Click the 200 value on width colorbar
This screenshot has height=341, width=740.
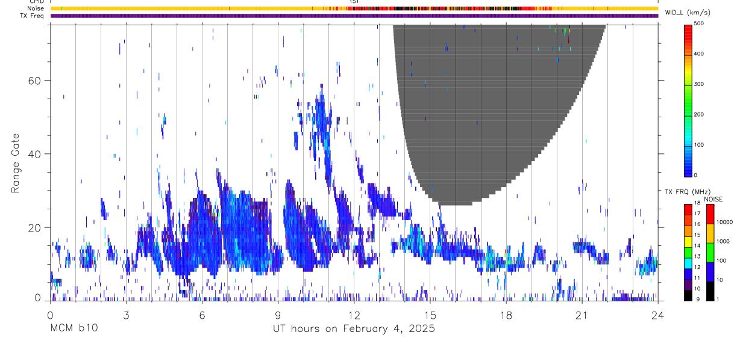coord(699,114)
